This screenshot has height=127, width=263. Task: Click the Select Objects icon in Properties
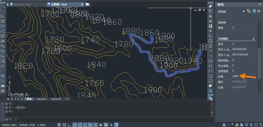(x=254, y=11)
